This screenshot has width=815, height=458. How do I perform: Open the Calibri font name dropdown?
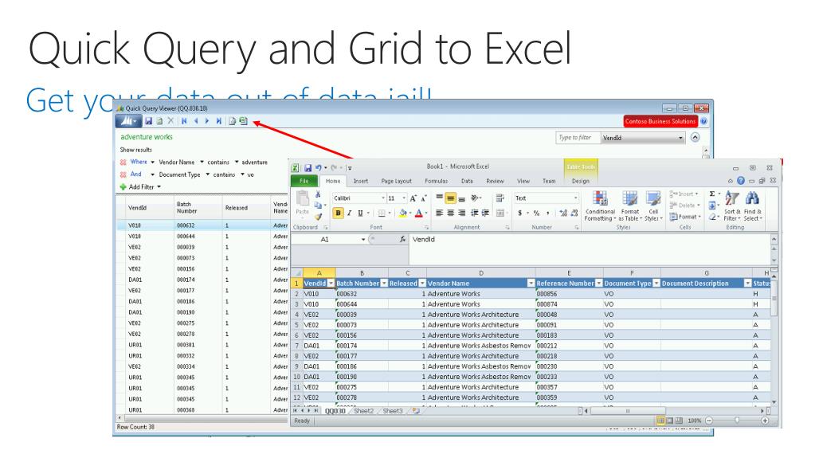click(x=383, y=198)
